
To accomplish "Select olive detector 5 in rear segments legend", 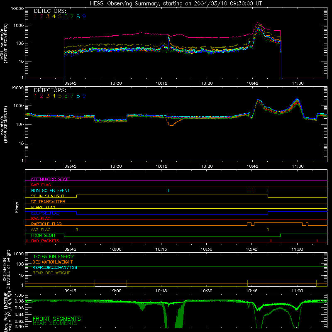I will [60, 96].
